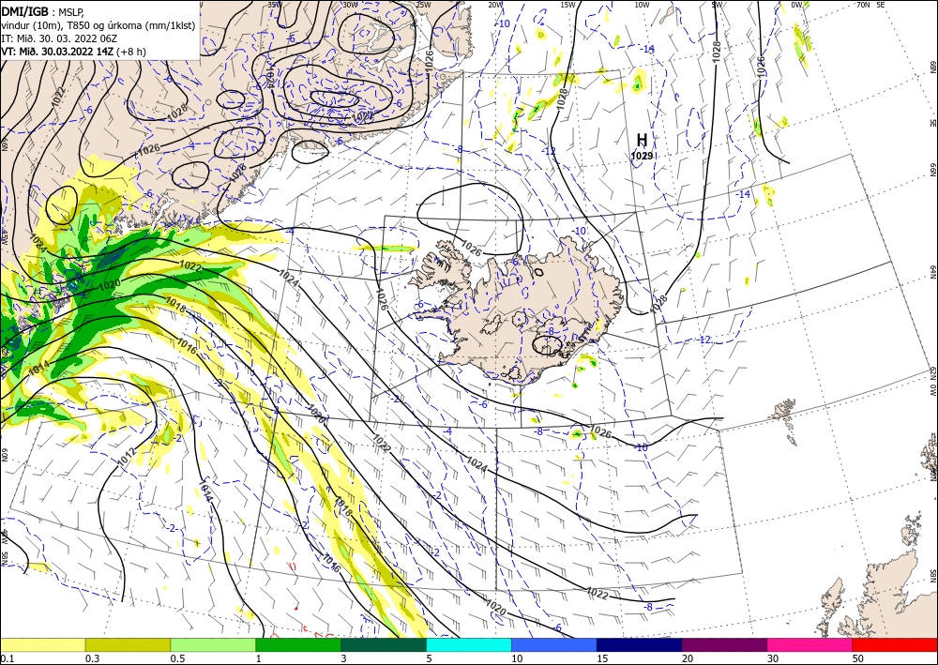Click the 35W longitude label
This screenshot has width=938, height=665.
tap(275, 5)
